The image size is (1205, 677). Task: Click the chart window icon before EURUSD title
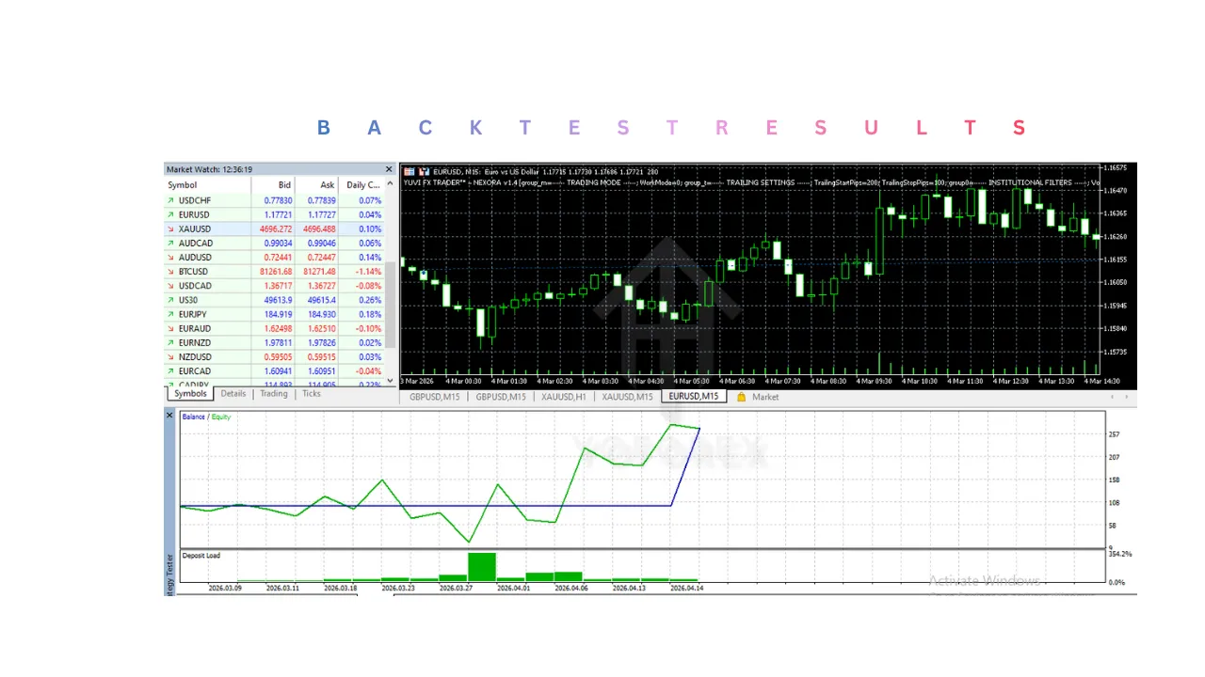click(410, 171)
